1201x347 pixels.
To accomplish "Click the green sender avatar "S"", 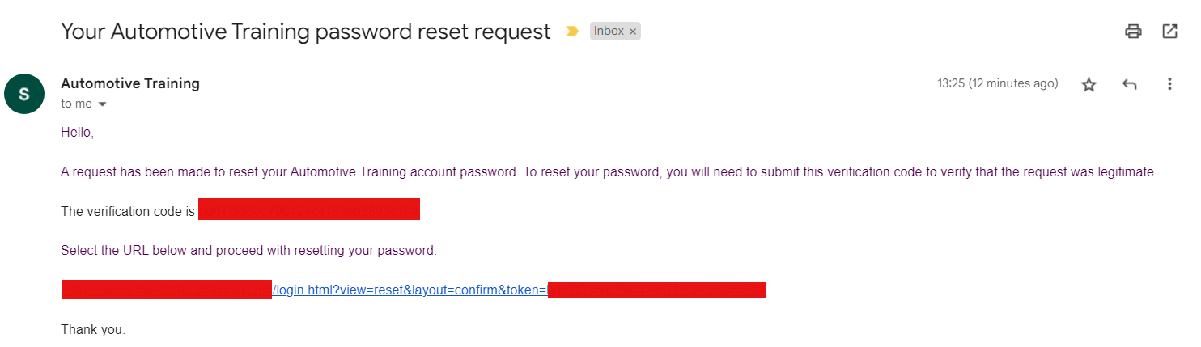I will pyautogui.click(x=23, y=94).
